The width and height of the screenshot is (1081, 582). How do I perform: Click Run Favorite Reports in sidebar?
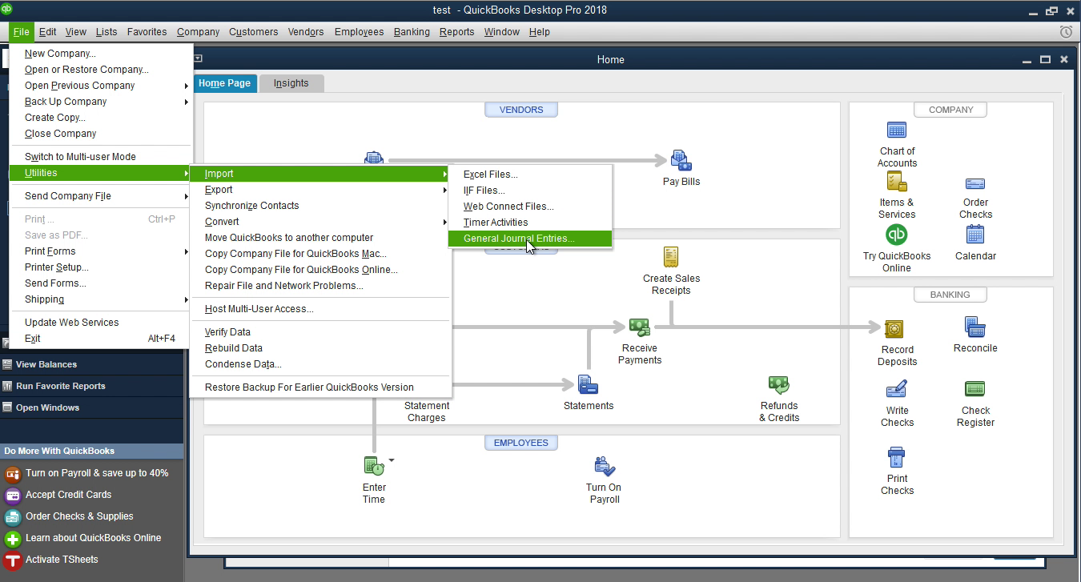(91, 386)
